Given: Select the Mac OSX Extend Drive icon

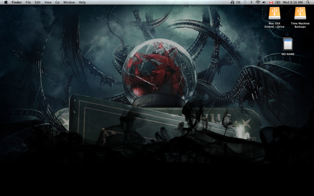Looking at the screenshot, I should 274,13.
